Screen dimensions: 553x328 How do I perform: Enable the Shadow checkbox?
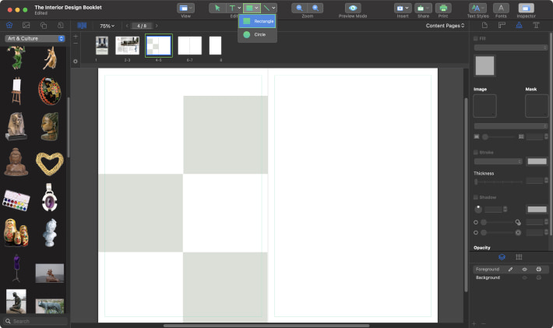[x=476, y=197]
